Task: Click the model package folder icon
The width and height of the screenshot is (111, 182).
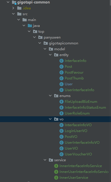Action: click(51, 49)
